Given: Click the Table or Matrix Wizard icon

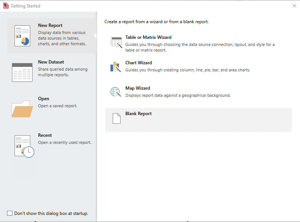Looking at the screenshot, I should click(x=116, y=42).
